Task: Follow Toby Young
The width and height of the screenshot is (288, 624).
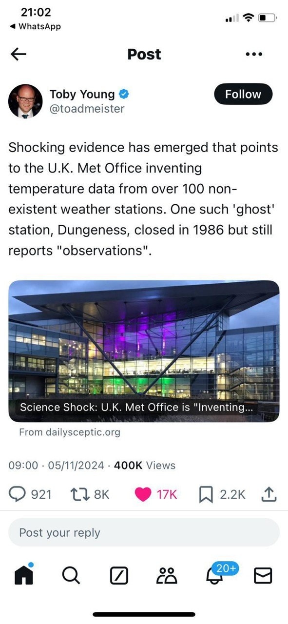Action: click(243, 94)
